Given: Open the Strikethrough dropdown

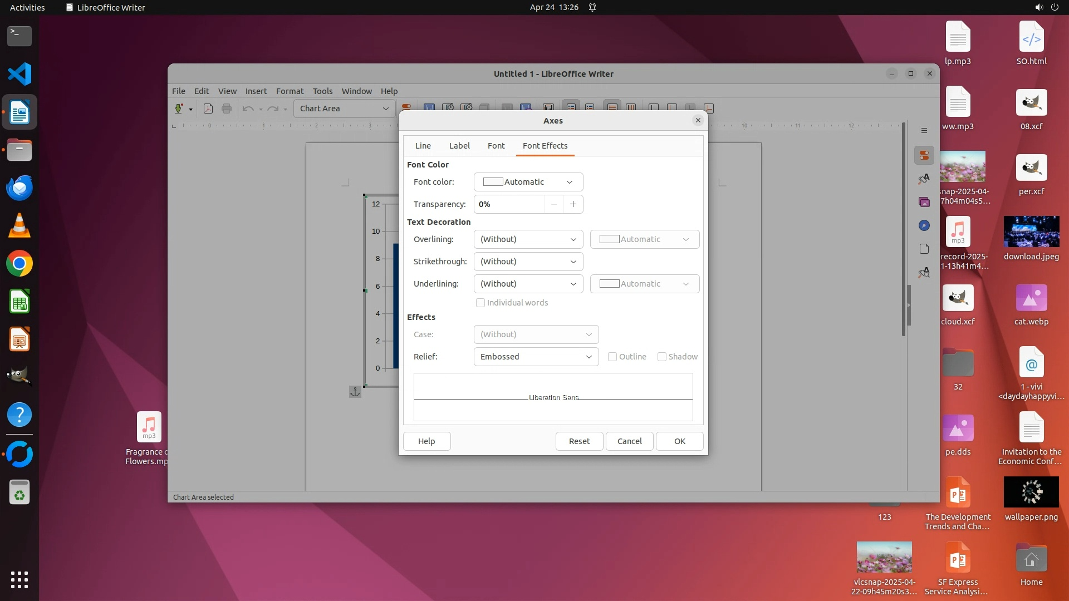Looking at the screenshot, I should [528, 262].
